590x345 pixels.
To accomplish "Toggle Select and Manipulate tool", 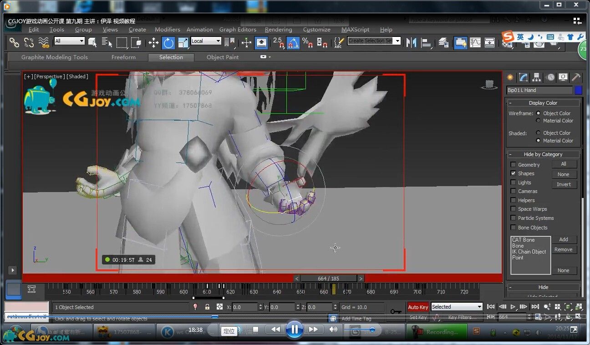I will (246, 43).
